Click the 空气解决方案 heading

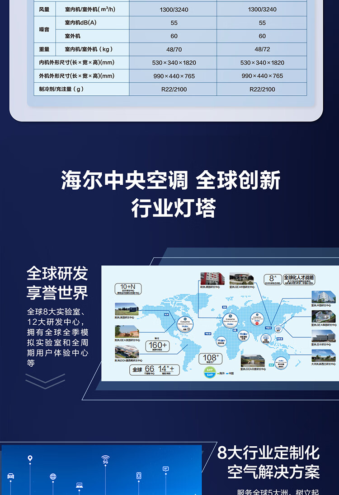tap(273, 472)
